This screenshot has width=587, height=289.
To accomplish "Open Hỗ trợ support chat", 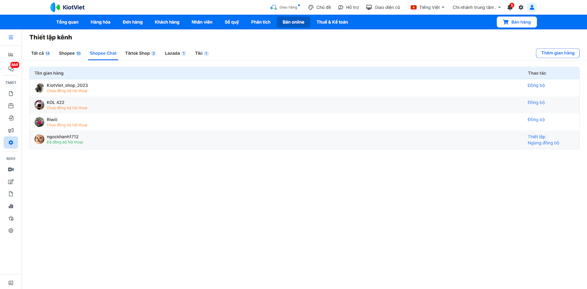I will (349, 7).
